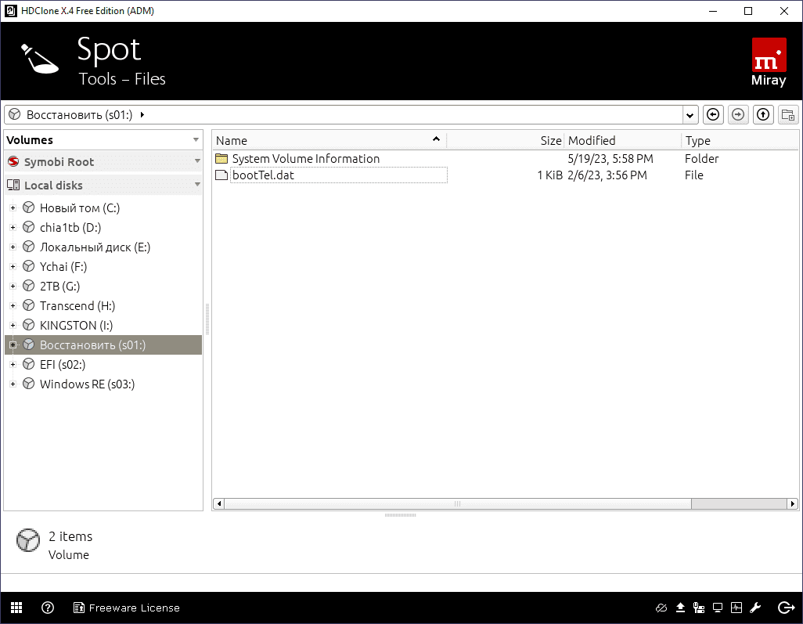Click the upload/eject arrow icon

click(680, 608)
